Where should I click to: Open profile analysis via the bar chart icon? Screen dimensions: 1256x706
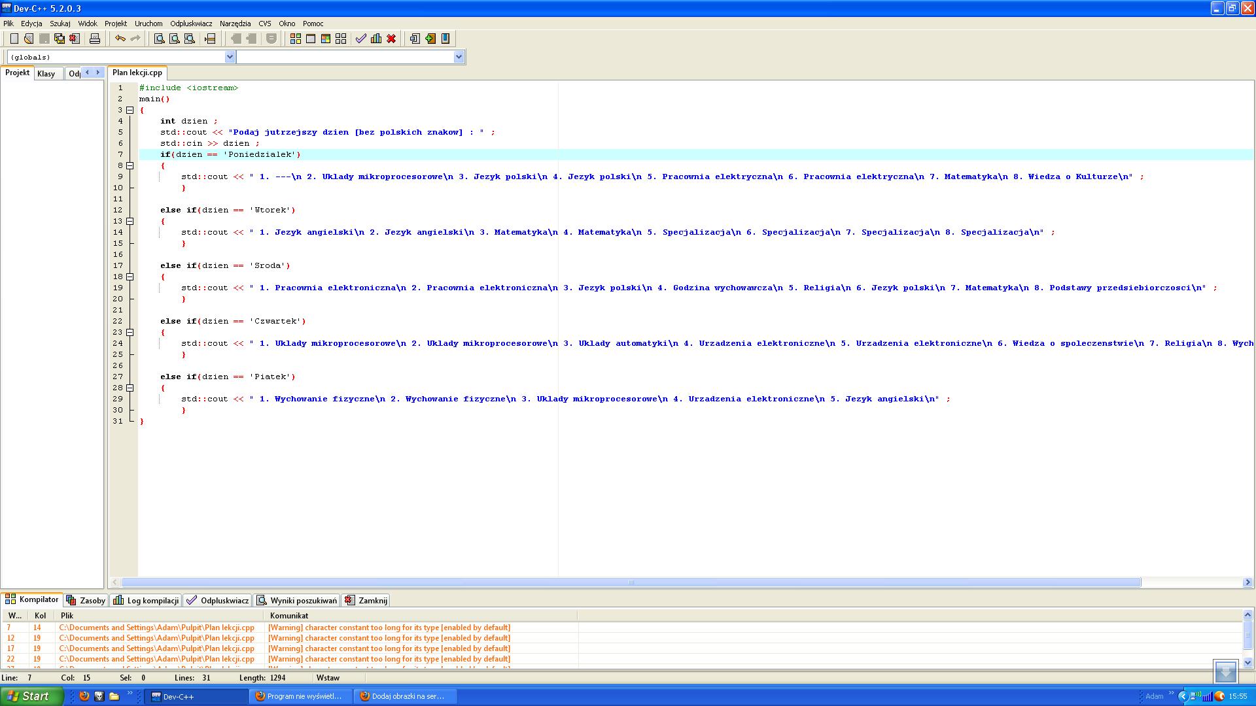pos(376,39)
